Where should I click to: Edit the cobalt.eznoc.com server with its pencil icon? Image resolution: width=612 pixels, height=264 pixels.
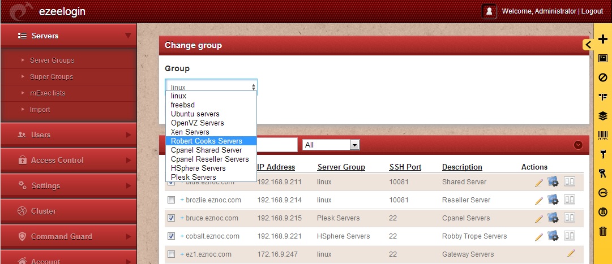click(539, 236)
